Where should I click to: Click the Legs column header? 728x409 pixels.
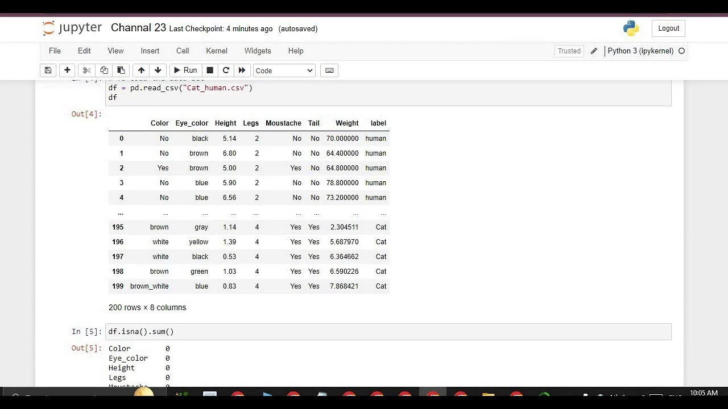coord(251,123)
